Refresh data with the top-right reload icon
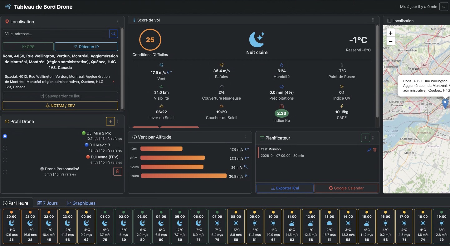Viewport: 450px width, 246px height. coord(444,6)
